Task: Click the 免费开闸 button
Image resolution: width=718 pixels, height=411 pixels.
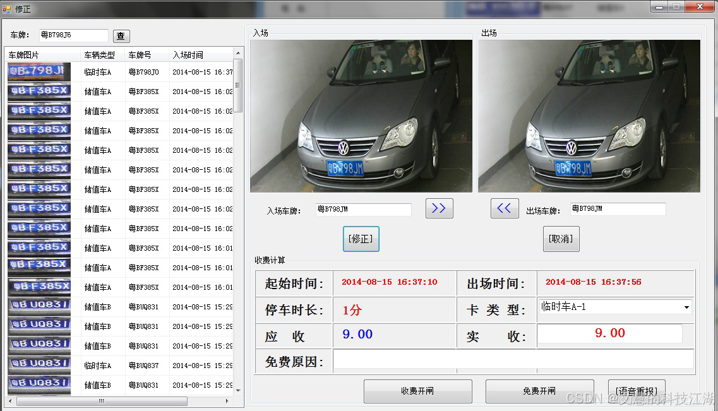Action: pos(539,391)
